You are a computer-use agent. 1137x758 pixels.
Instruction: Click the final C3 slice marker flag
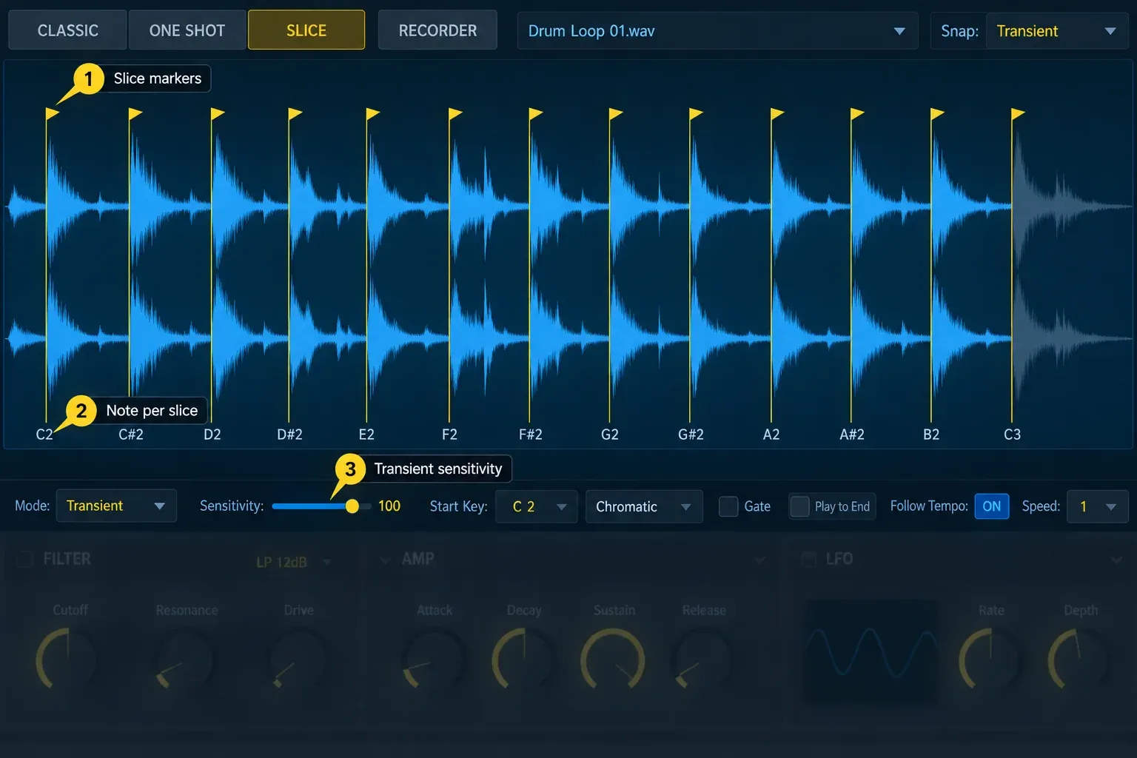tap(1018, 113)
